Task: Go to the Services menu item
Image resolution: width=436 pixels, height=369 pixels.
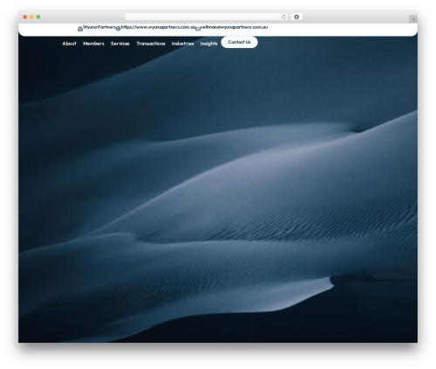Action: click(x=120, y=44)
